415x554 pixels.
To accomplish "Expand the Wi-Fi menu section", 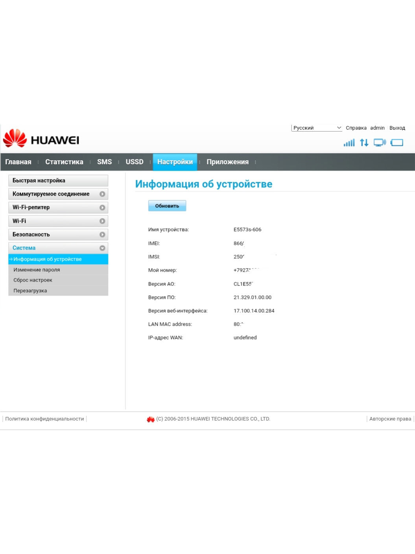I will click(x=58, y=221).
